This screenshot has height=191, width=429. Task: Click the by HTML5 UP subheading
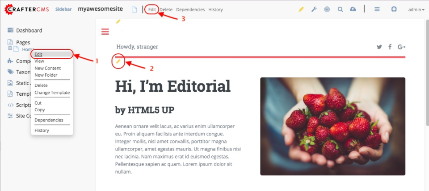[x=145, y=110]
